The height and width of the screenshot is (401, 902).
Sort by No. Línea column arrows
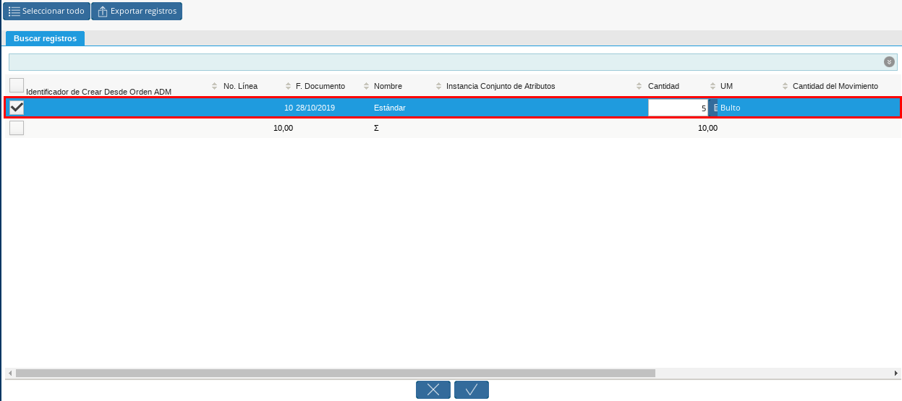click(x=289, y=86)
